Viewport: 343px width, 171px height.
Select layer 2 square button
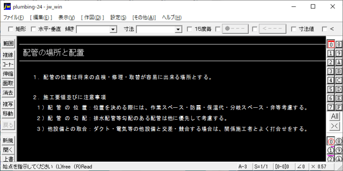[x=331, y=62]
